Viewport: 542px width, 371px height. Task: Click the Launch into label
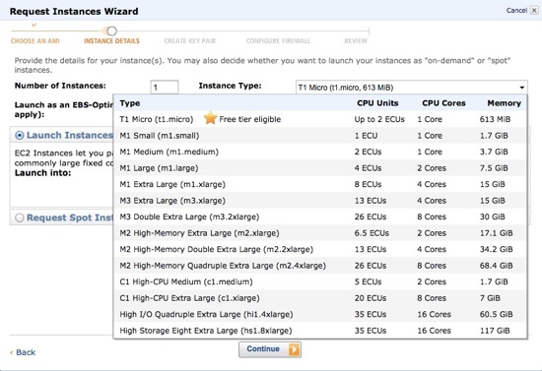(42, 173)
